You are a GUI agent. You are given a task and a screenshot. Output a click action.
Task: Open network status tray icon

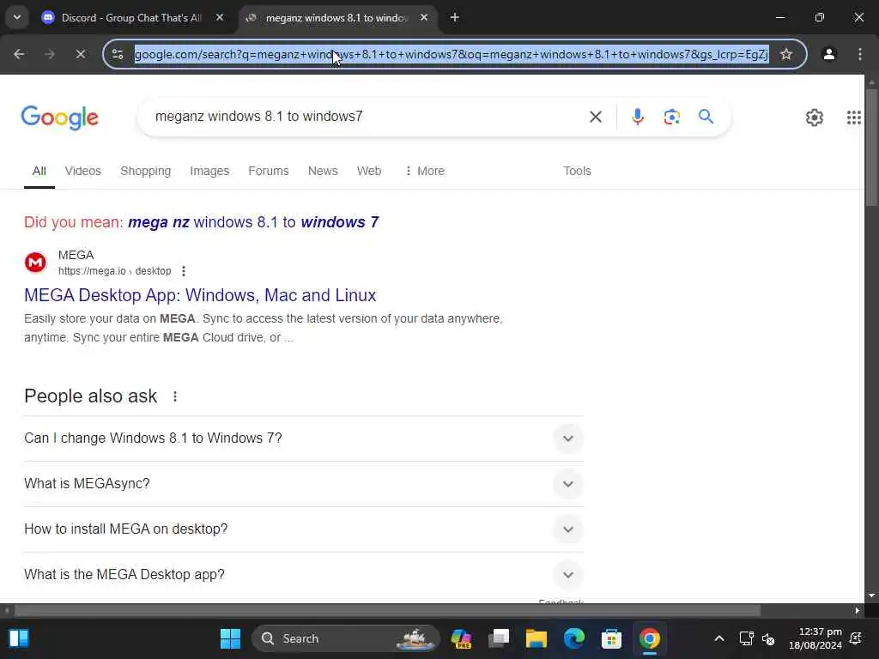[x=746, y=638]
